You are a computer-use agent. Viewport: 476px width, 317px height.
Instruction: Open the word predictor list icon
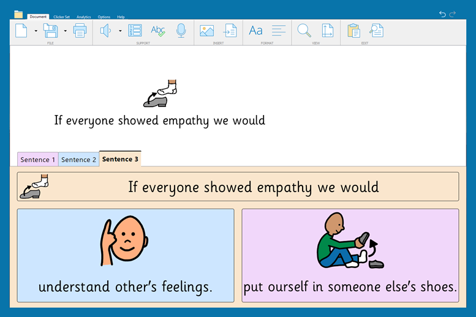135,31
